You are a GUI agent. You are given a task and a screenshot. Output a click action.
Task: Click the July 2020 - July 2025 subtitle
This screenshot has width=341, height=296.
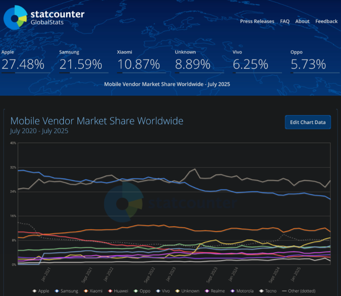pos(39,131)
